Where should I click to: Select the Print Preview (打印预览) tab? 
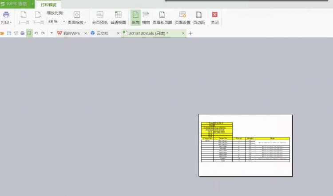[x=49, y=4]
